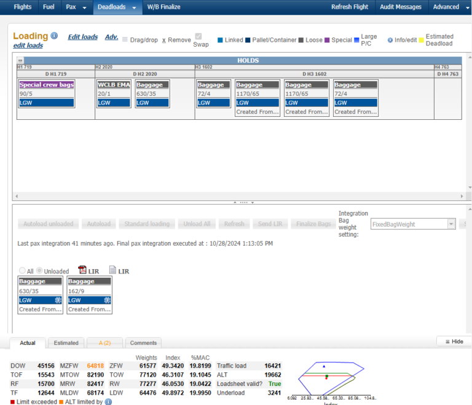The height and width of the screenshot is (405, 472).
Task: Click the Standard loading button
Action: [147, 224]
